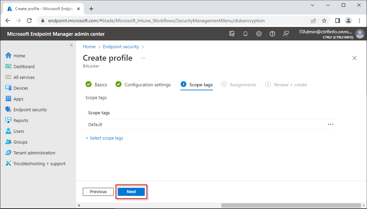Collapse the left navigation pane
Viewport: 367px width, 209px height.
point(71,45)
